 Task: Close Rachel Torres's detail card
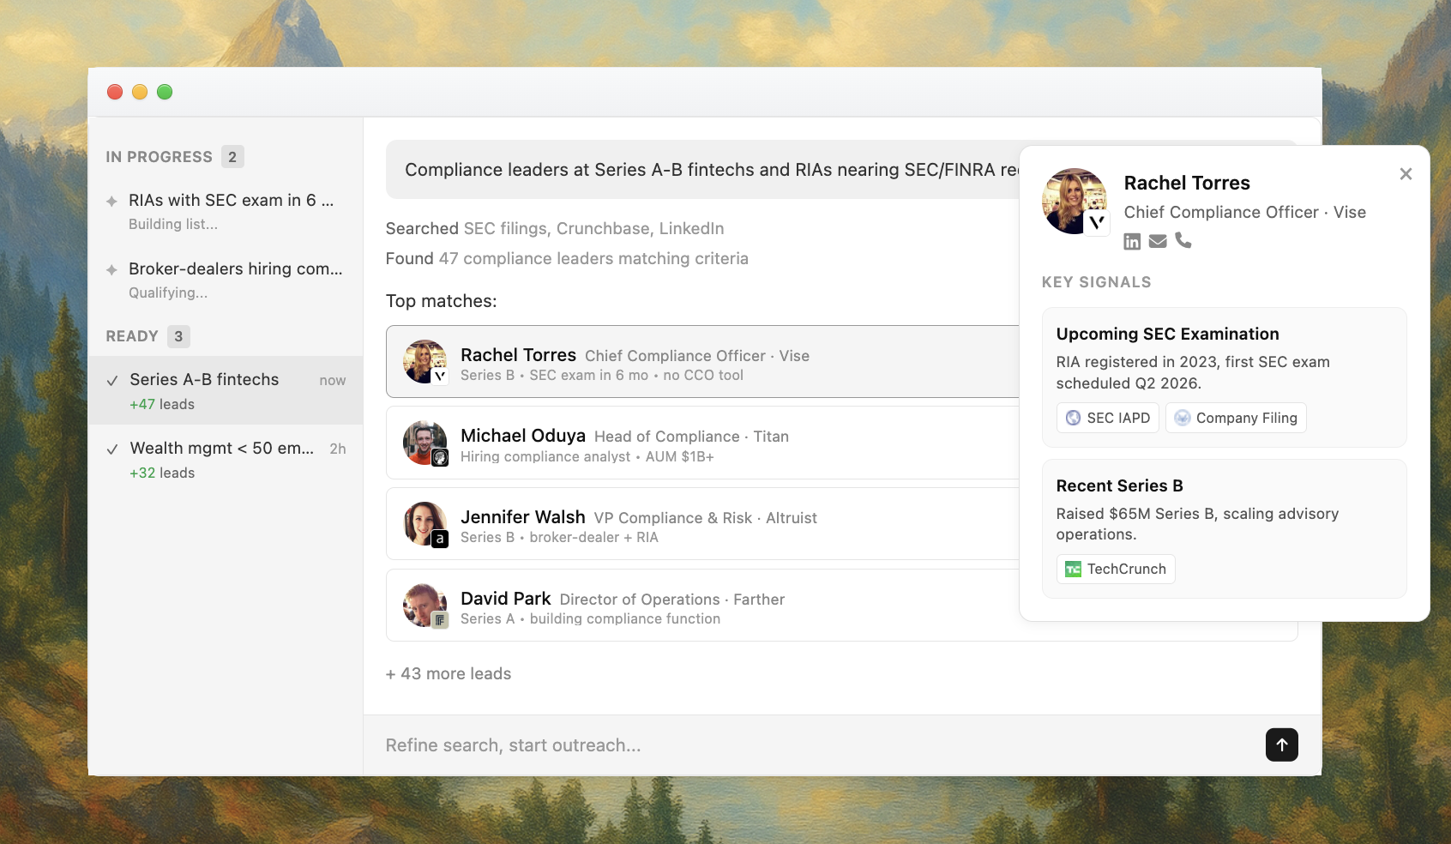pyautogui.click(x=1405, y=174)
